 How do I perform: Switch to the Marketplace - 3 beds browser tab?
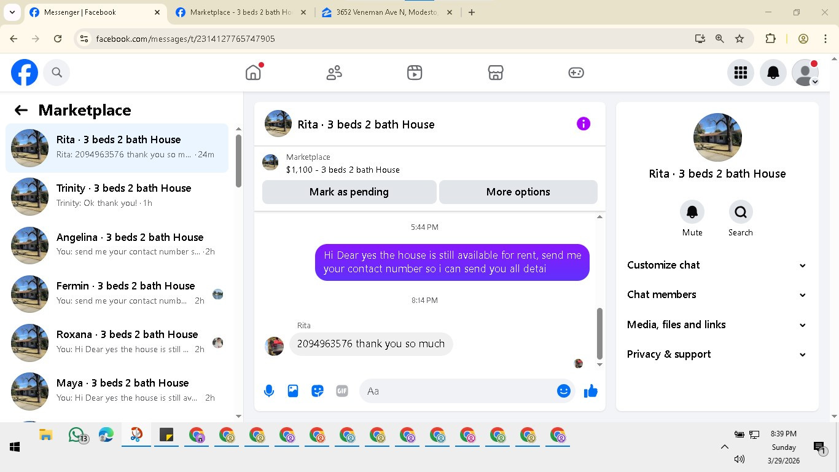tap(241, 12)
